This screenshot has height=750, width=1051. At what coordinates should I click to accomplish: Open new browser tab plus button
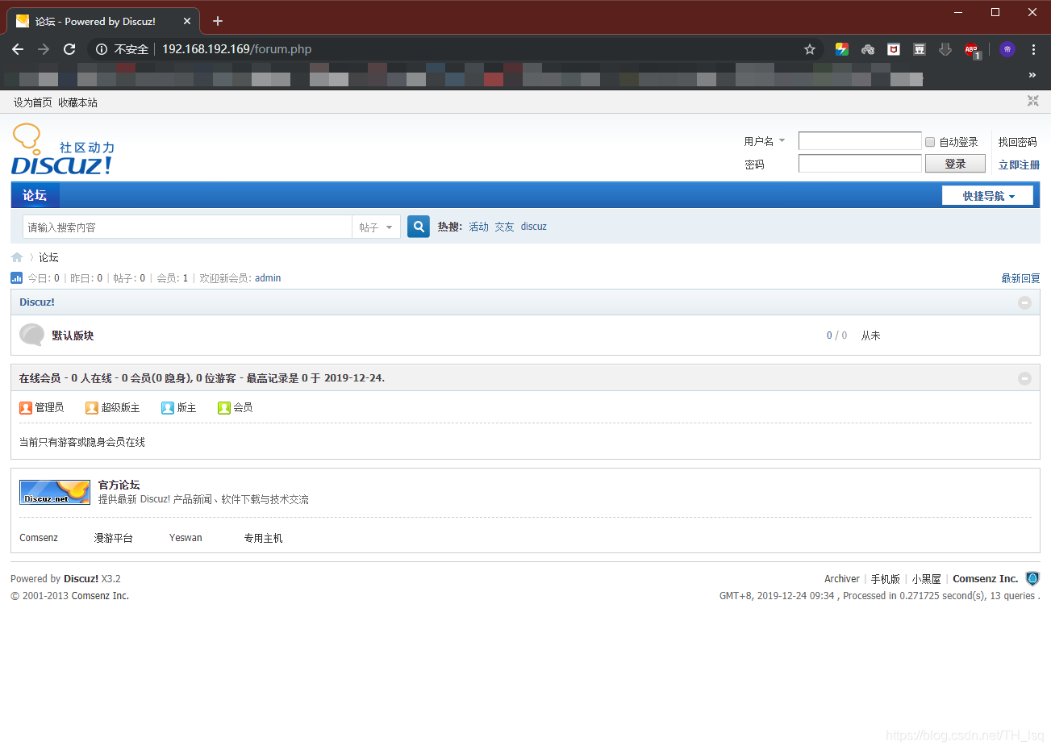[218, 21]
